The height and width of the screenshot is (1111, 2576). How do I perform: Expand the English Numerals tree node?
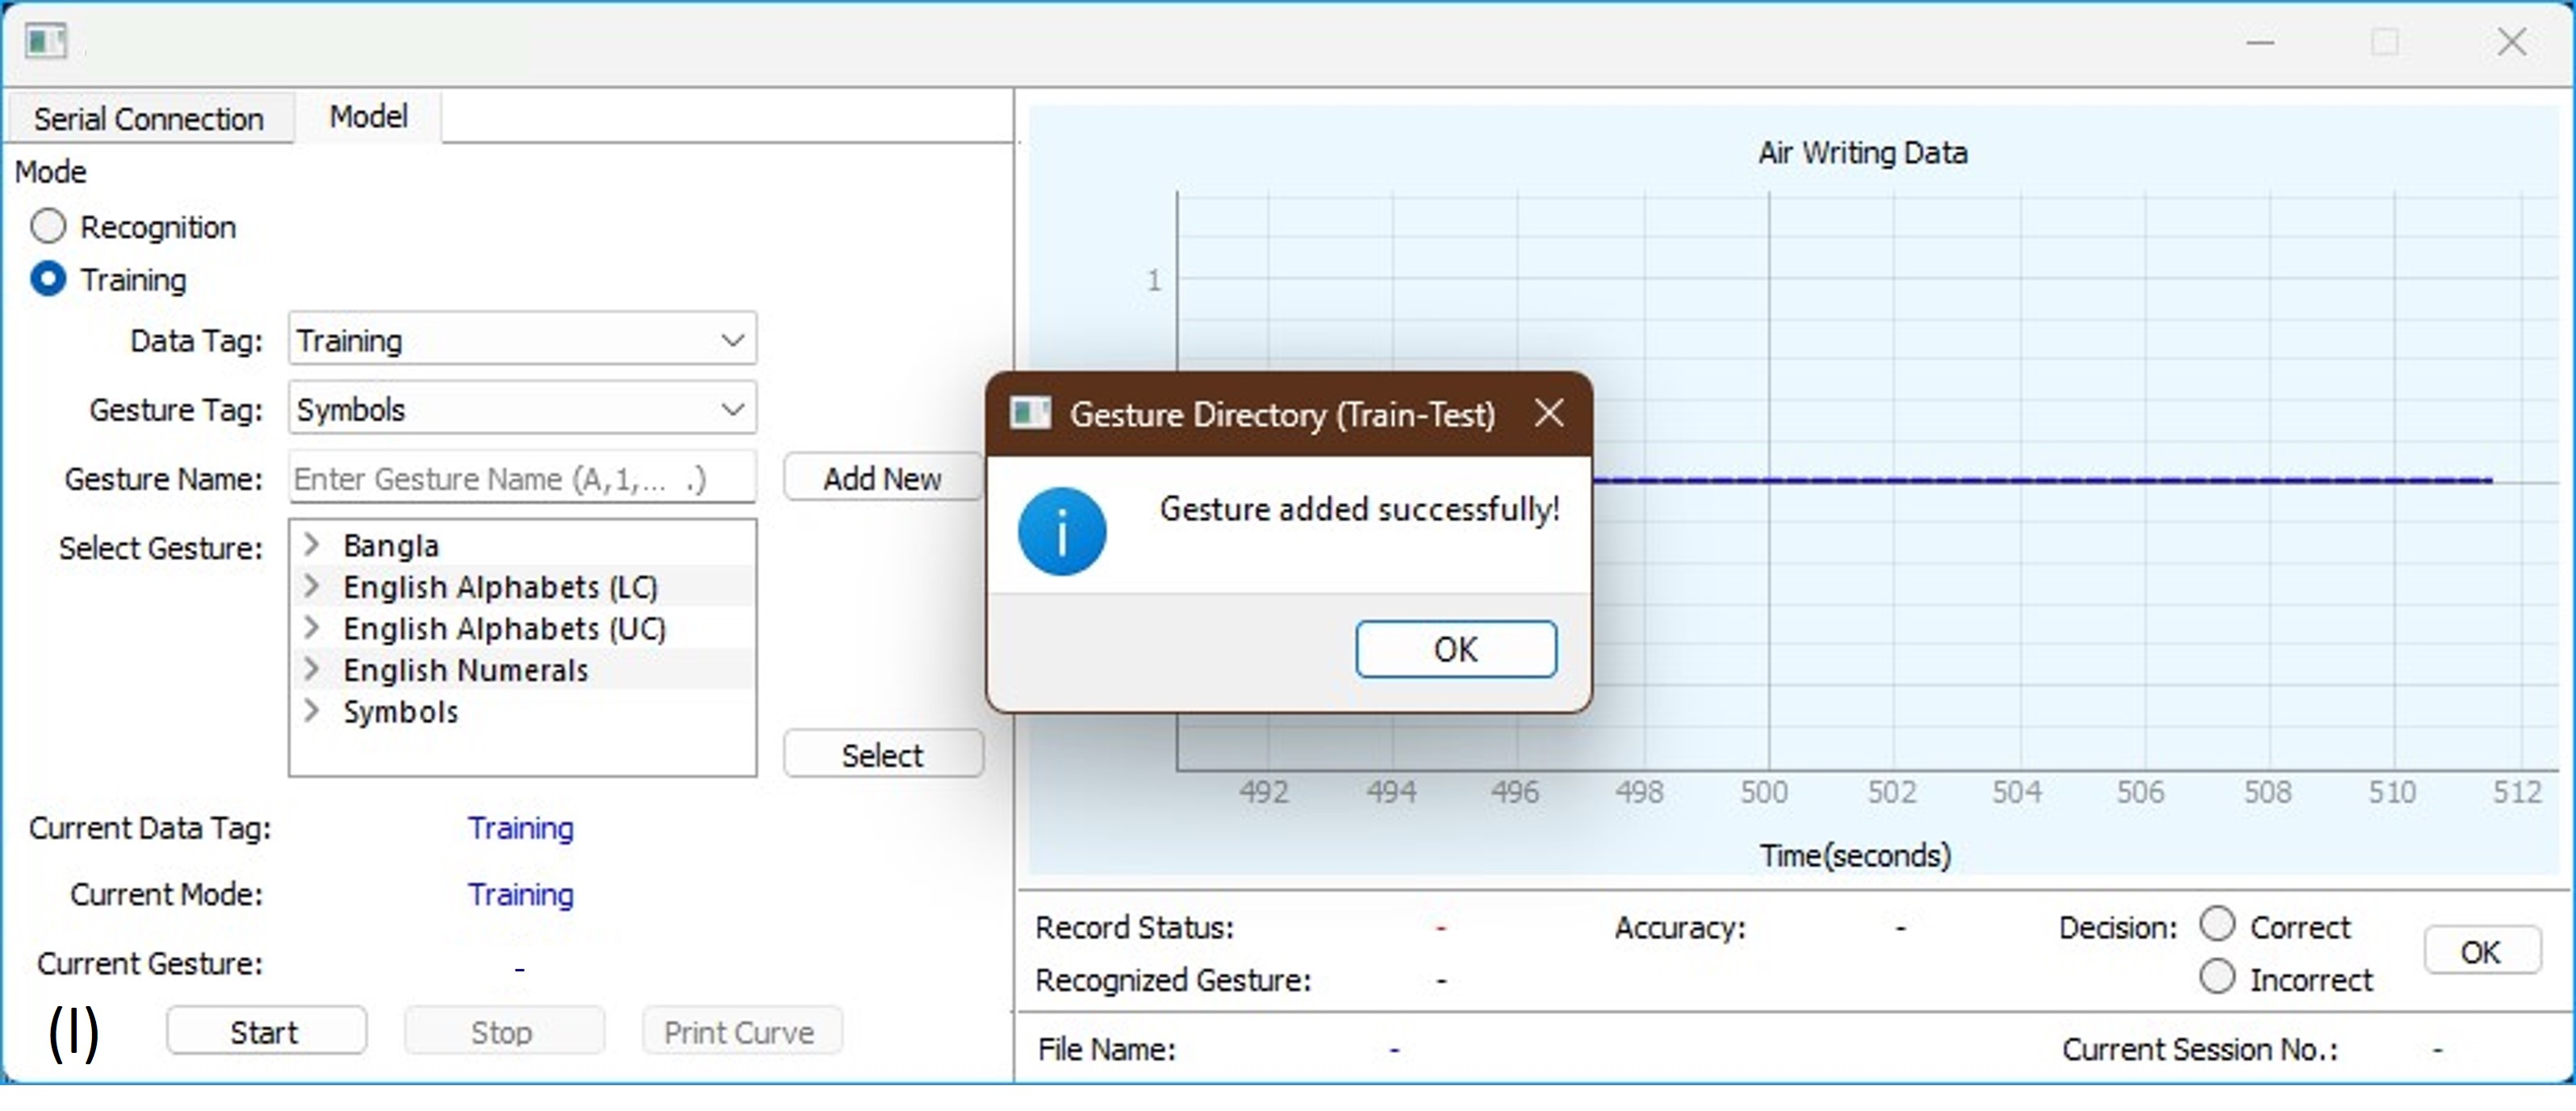pyautogui.click(x=312, y=669)
